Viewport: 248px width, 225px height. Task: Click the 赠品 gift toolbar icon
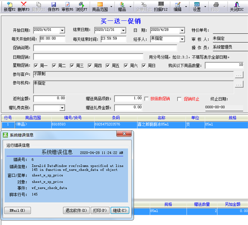[x=122, y=4]
